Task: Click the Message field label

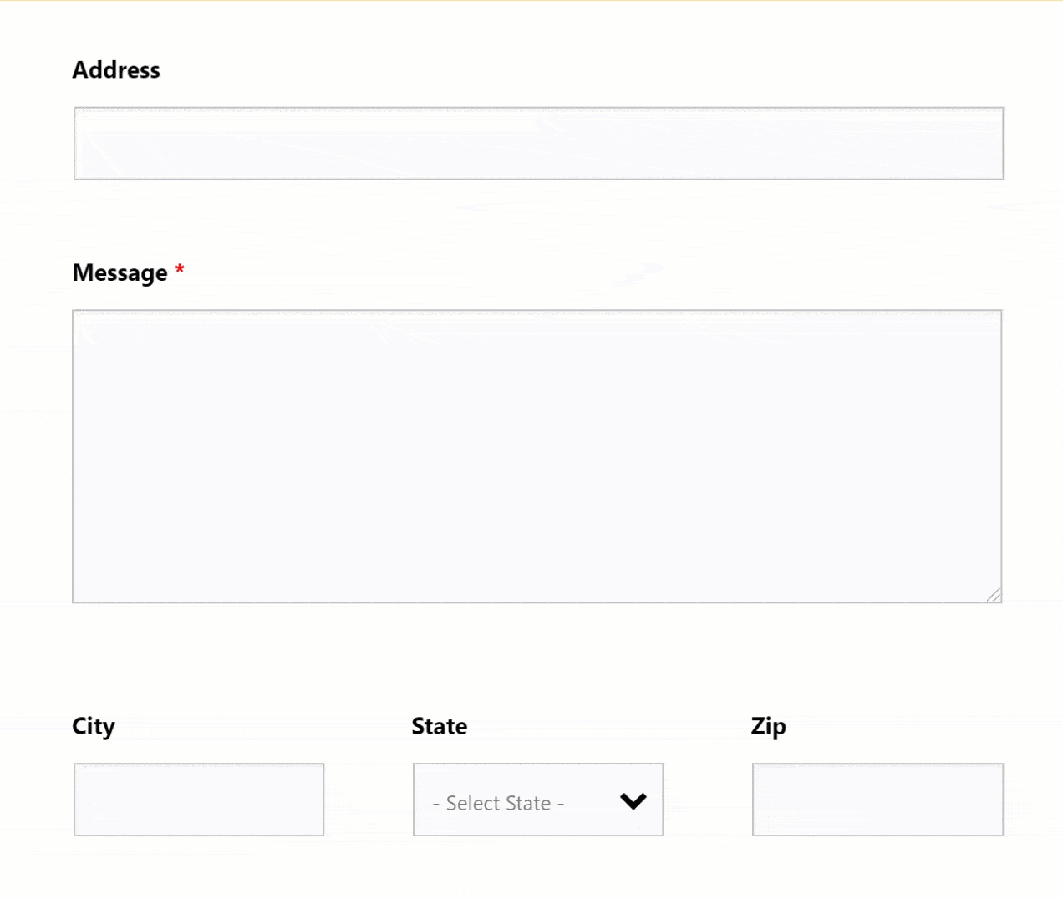Action: (x=120, y=273)
